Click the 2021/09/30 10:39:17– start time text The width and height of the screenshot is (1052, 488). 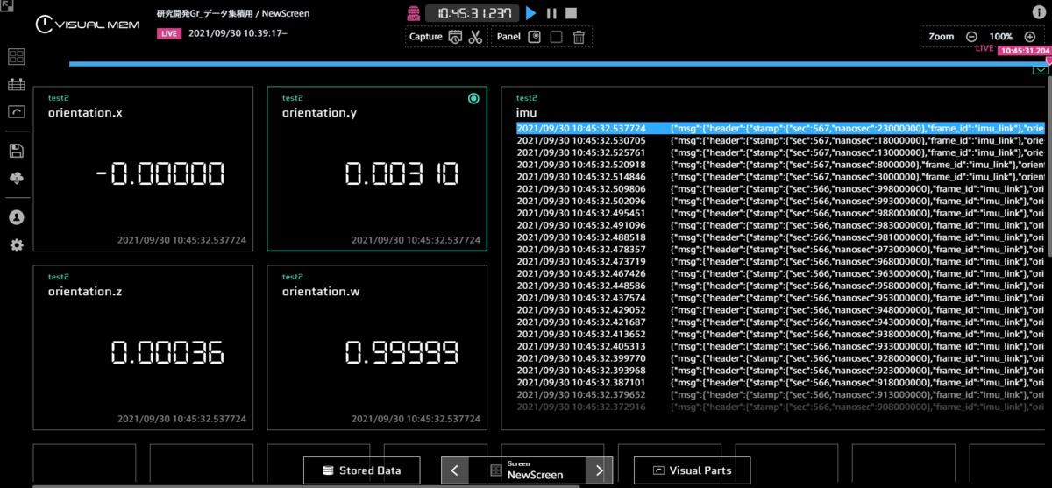coord(238,33)
